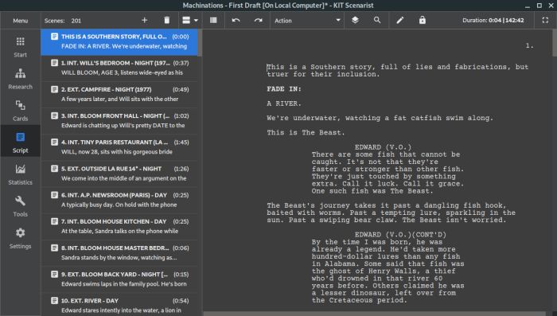Click dialogue line 'By the time I was born, he was'
Image resolution: width=557 pixels, height=316 pixels.
tap(377, 242)
